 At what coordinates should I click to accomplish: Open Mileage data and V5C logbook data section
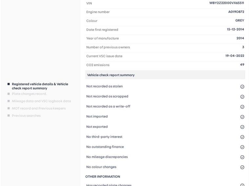[41, 101]
